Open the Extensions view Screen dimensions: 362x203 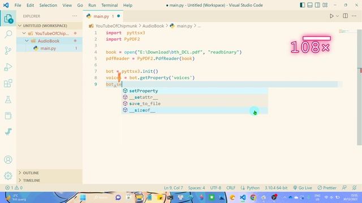tap(8, 83)
